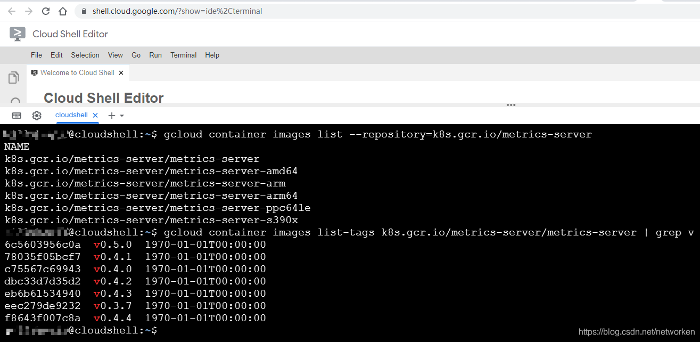The height and width of the screenshot is (342, 700).
Task: Click the NAME column header in terminal
Action: coord(17,146)
